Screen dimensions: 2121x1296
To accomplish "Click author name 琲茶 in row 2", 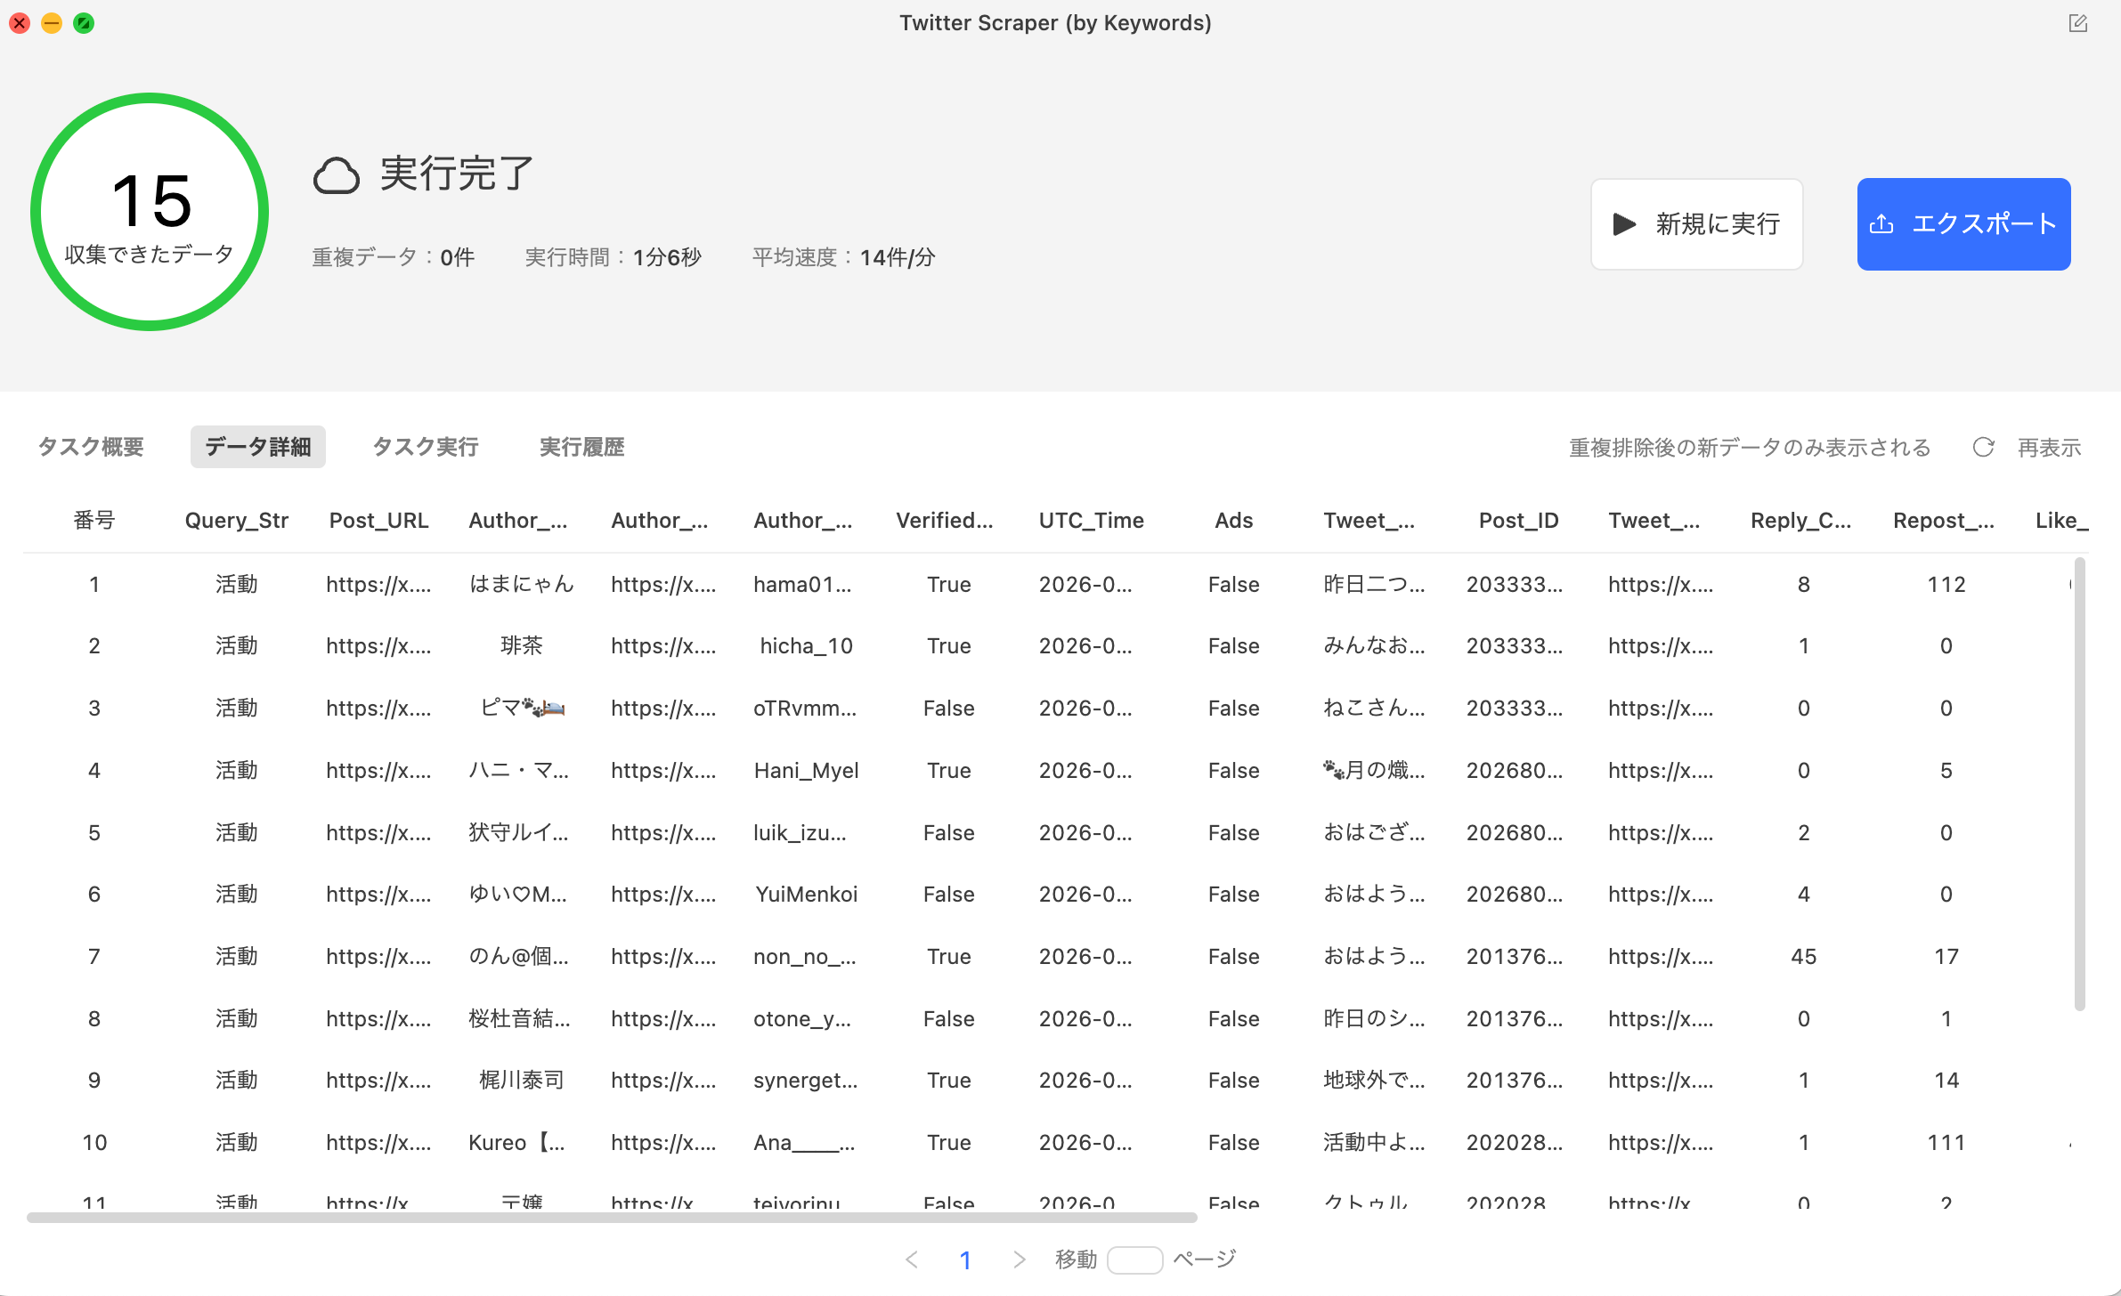I will [522, 645].
